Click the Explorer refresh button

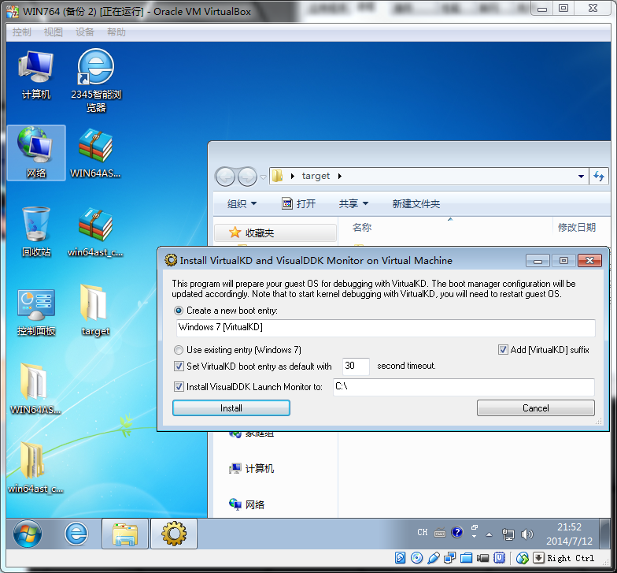(x=599, y=177)
